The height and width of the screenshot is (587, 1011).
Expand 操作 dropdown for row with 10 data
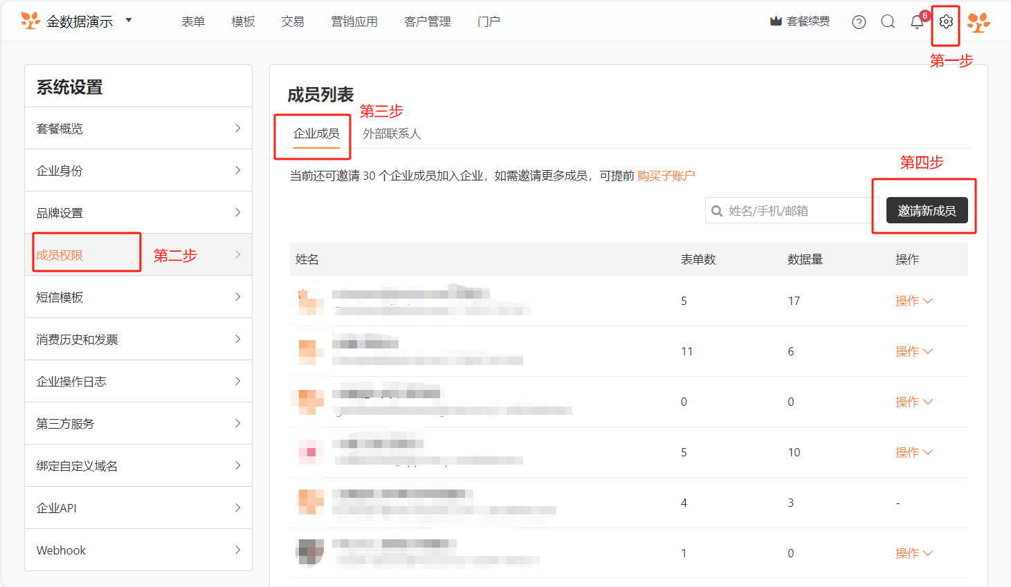click(x=913, y=452)
